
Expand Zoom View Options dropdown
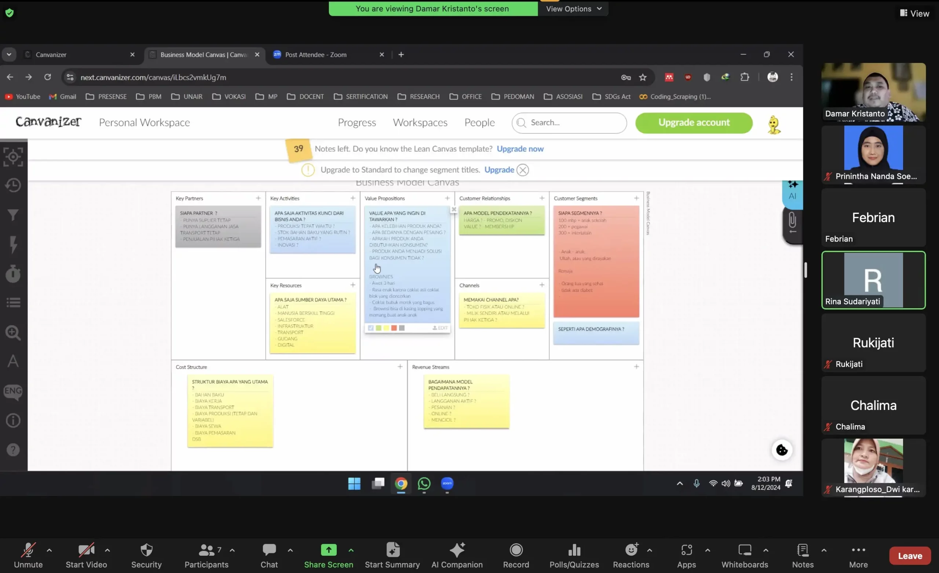click(574, 9)
